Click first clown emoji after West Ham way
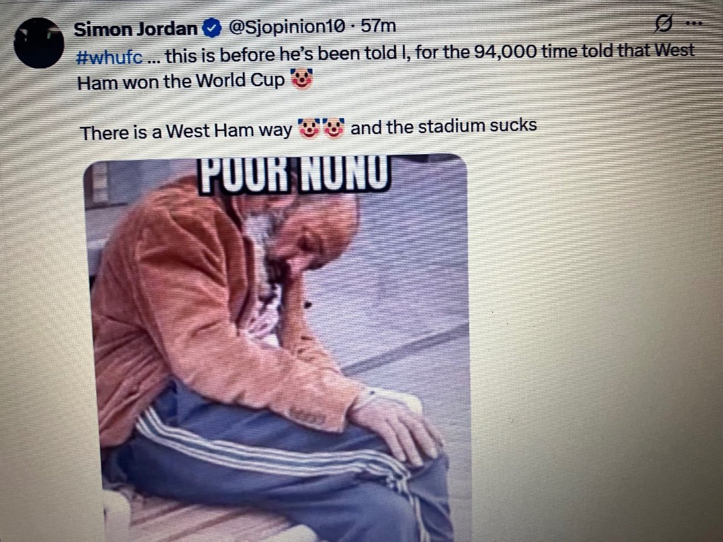The height and width of the screenshot is (542, 723). [308, 128]
